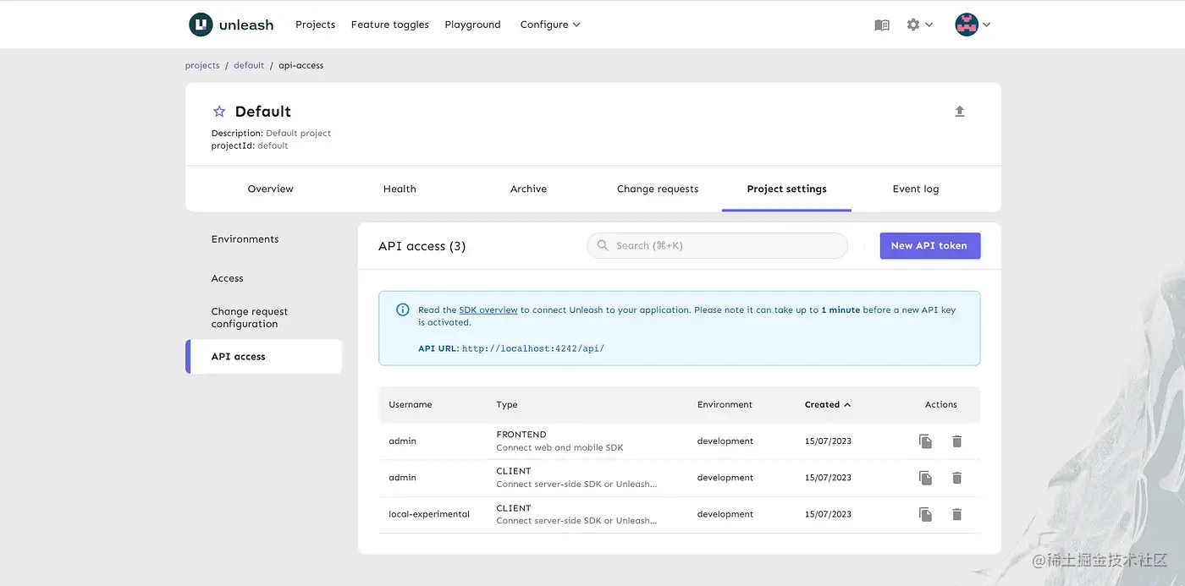
Task: Click the projects breadcrumb link
Action: tap(202, 65)
